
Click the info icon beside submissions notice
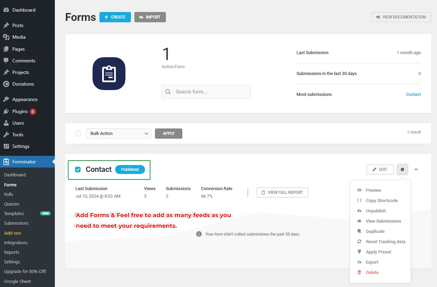tap(199, 234)
